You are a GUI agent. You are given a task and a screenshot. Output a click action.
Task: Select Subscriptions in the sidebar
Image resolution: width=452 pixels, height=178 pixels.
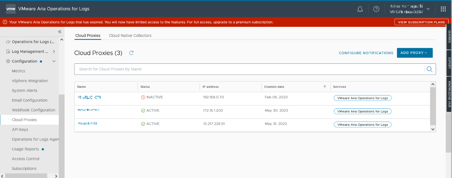24,169
